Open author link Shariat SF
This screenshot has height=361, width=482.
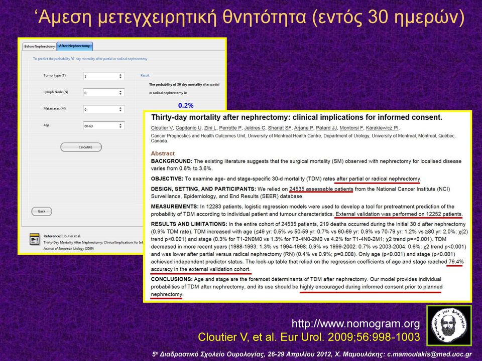point(280,128)
